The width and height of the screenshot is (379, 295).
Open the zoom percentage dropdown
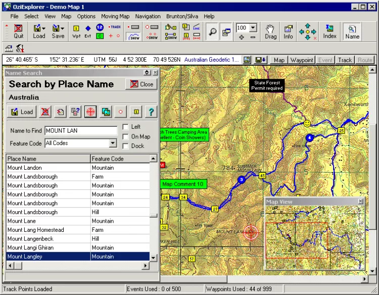253,28
